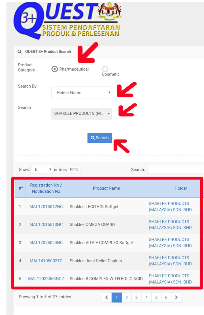The width and height of the screenshot is (204, 315).
Task: Select pagination page 5
Action: [x=156, y=297]
